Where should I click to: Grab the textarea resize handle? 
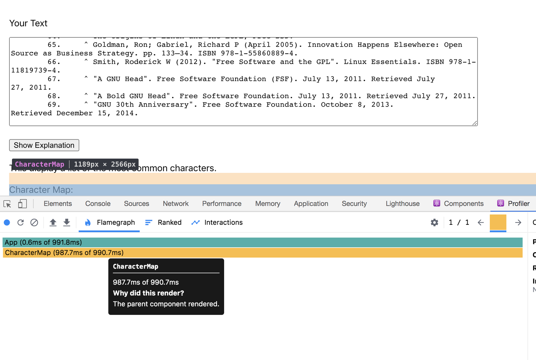pyautogui.click(x=475, y=123)
